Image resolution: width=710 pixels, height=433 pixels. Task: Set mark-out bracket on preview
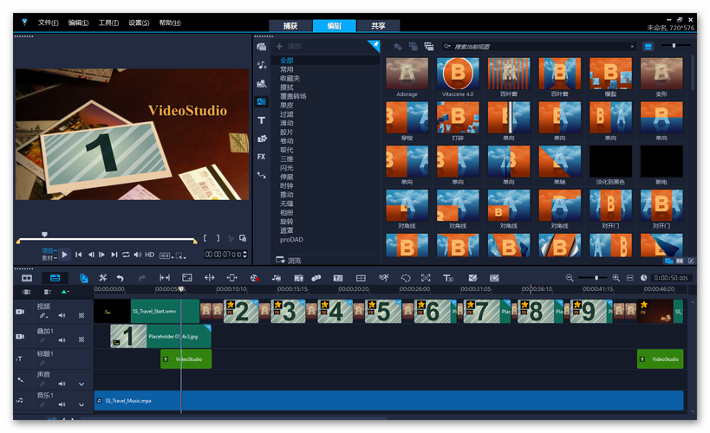218,238
